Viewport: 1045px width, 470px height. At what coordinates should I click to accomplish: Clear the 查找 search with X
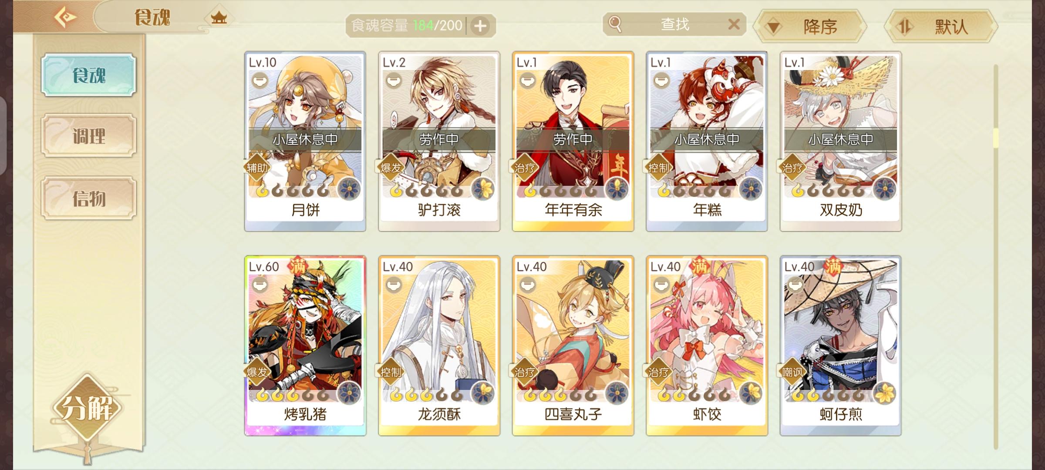(x=734, y=24)
